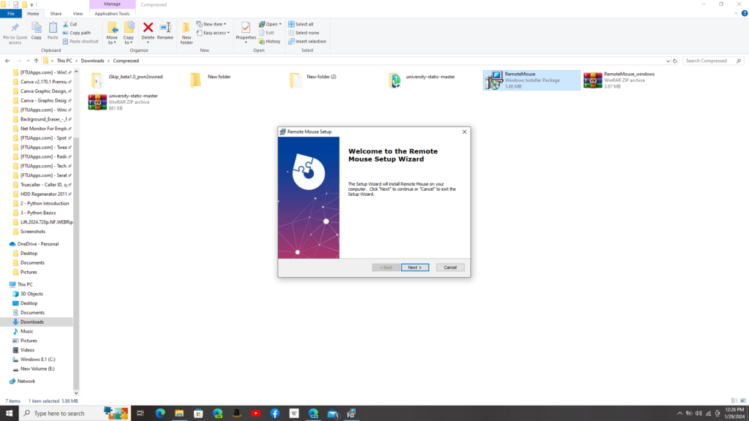This screenshot has height=421, width=749.
Task: Click Downloads in the address breadcrumb
Action: [x=92, y=61]
